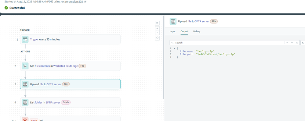Click the SFTP icon on the List folder step

tap(25, 102)
